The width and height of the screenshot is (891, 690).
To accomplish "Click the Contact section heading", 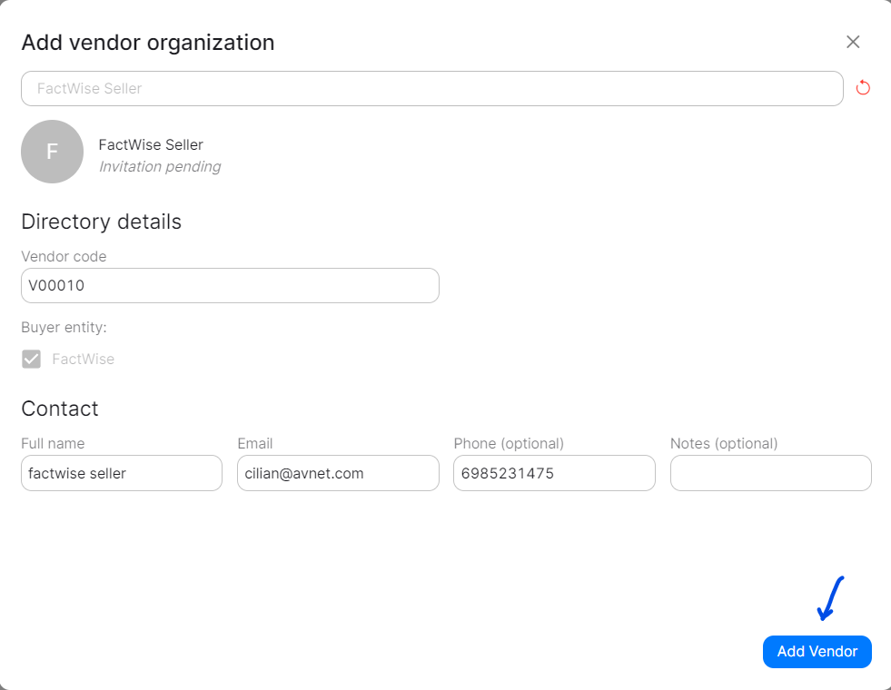I will [x=60, y=409].
